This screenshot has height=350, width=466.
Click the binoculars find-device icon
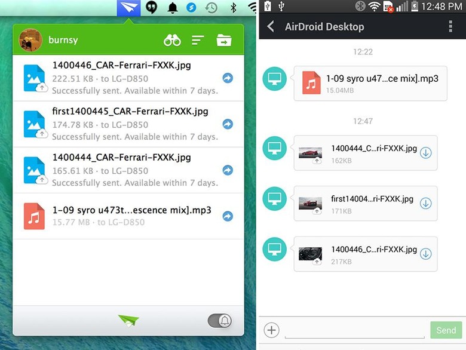pyautogui.click(x=172, y=41)
